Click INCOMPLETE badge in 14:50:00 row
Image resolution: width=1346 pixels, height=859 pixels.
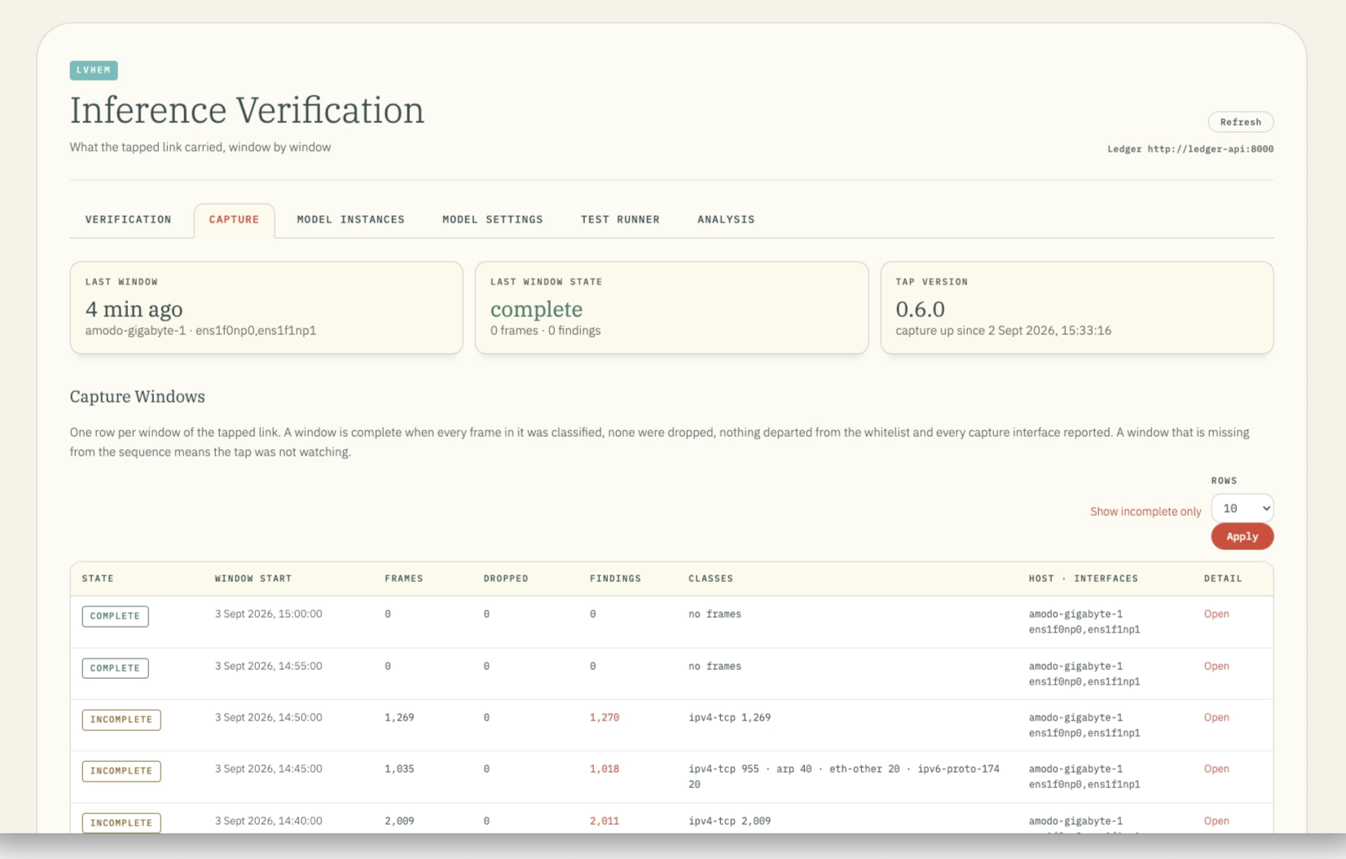(121, 720)
